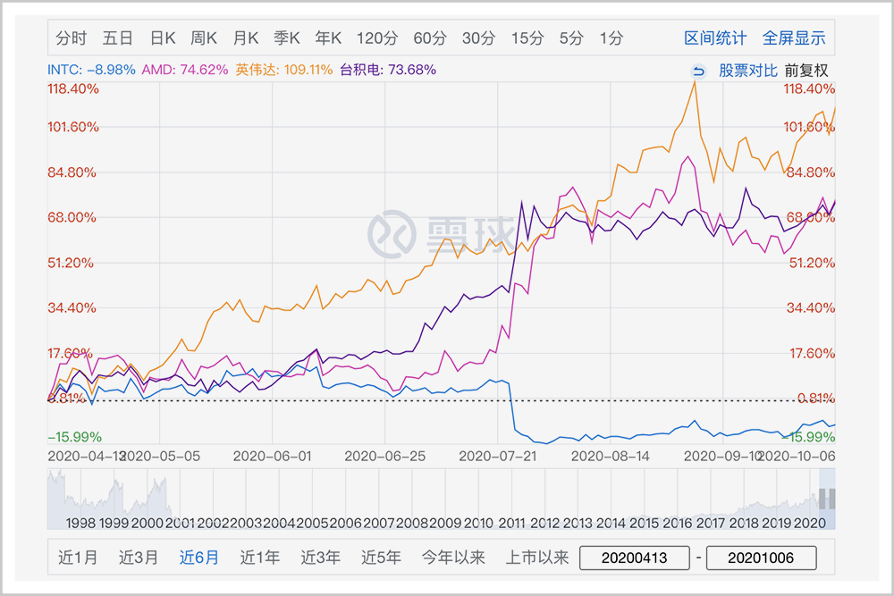This screenshot has width=894, height=596.
Task: Click 2011 on the overview timeline
Action: point(511,523)
